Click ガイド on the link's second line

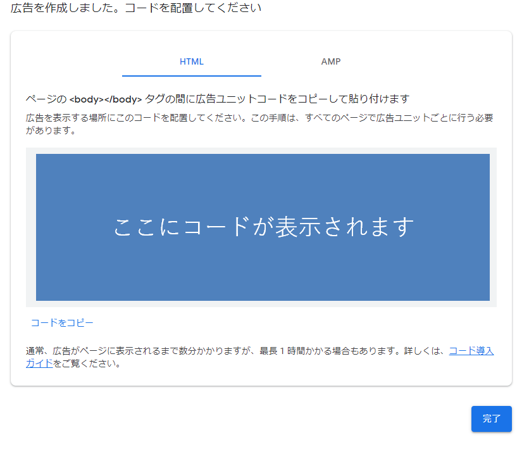tap(39, 364)
